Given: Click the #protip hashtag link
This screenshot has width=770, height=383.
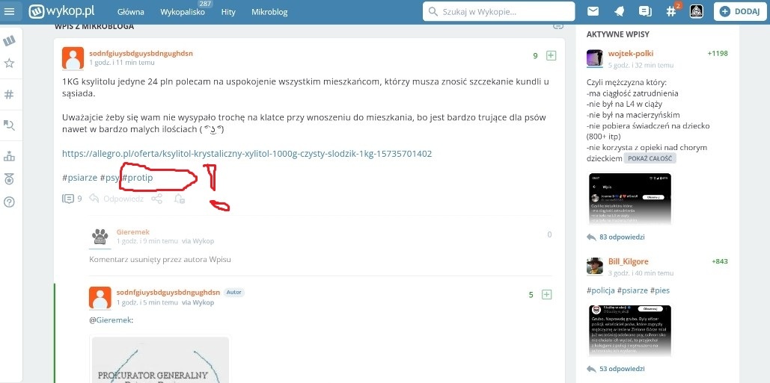Looking at the screenshot, I should (x=138, y=178).
